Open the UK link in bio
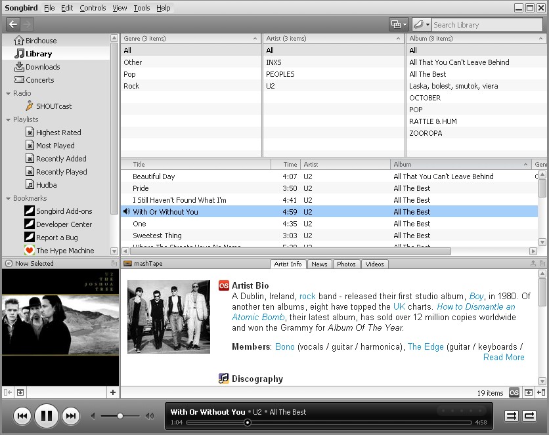The image size is (549, 435). (399, 306)
